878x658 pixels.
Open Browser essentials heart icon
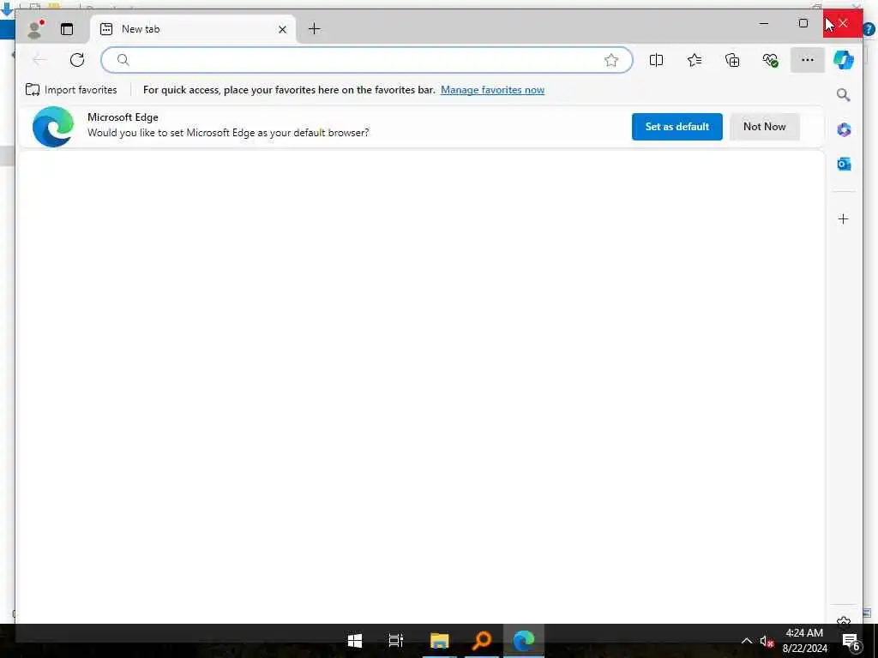click(770, 60)
